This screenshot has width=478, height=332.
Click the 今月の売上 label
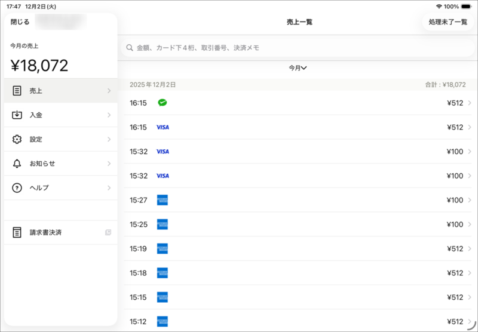pos(24,46)
